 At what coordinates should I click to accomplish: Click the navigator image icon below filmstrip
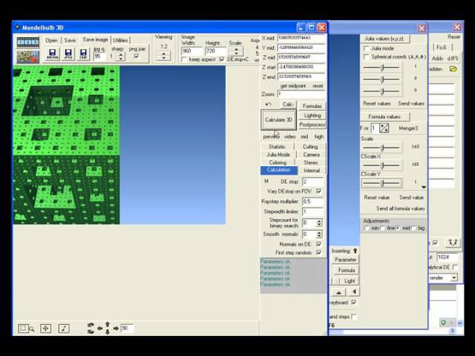pos(28,57)
